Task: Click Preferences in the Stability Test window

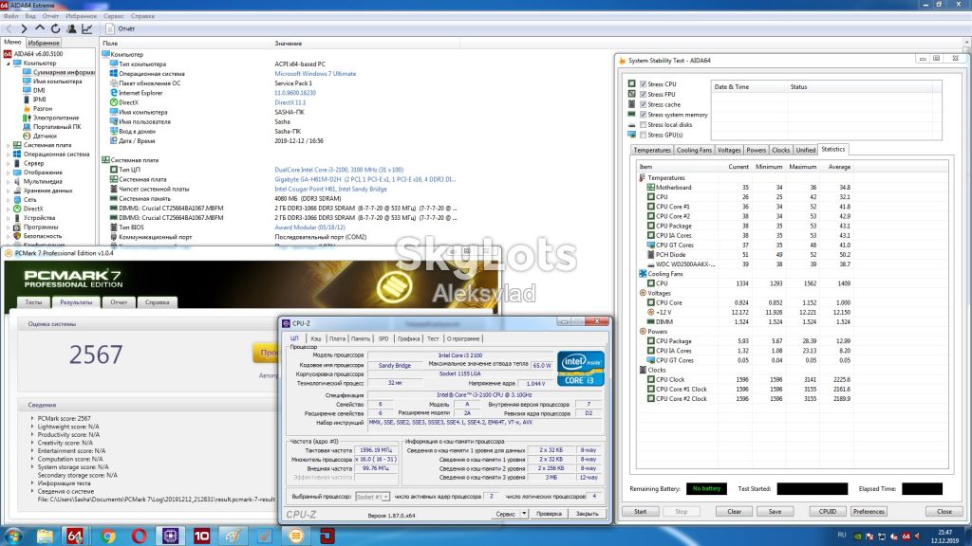Action: tap(869, 511)
